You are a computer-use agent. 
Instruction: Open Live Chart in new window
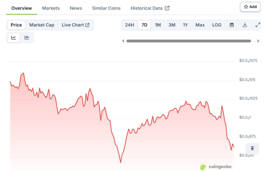coord(75,25)
